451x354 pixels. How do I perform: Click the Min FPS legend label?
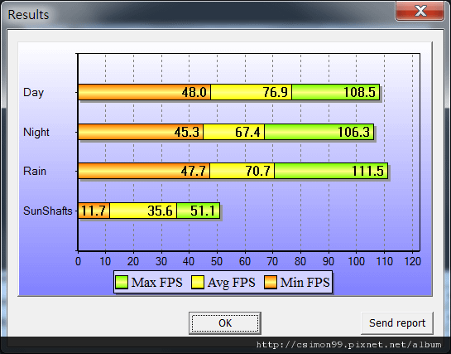(x=305, y=283)
